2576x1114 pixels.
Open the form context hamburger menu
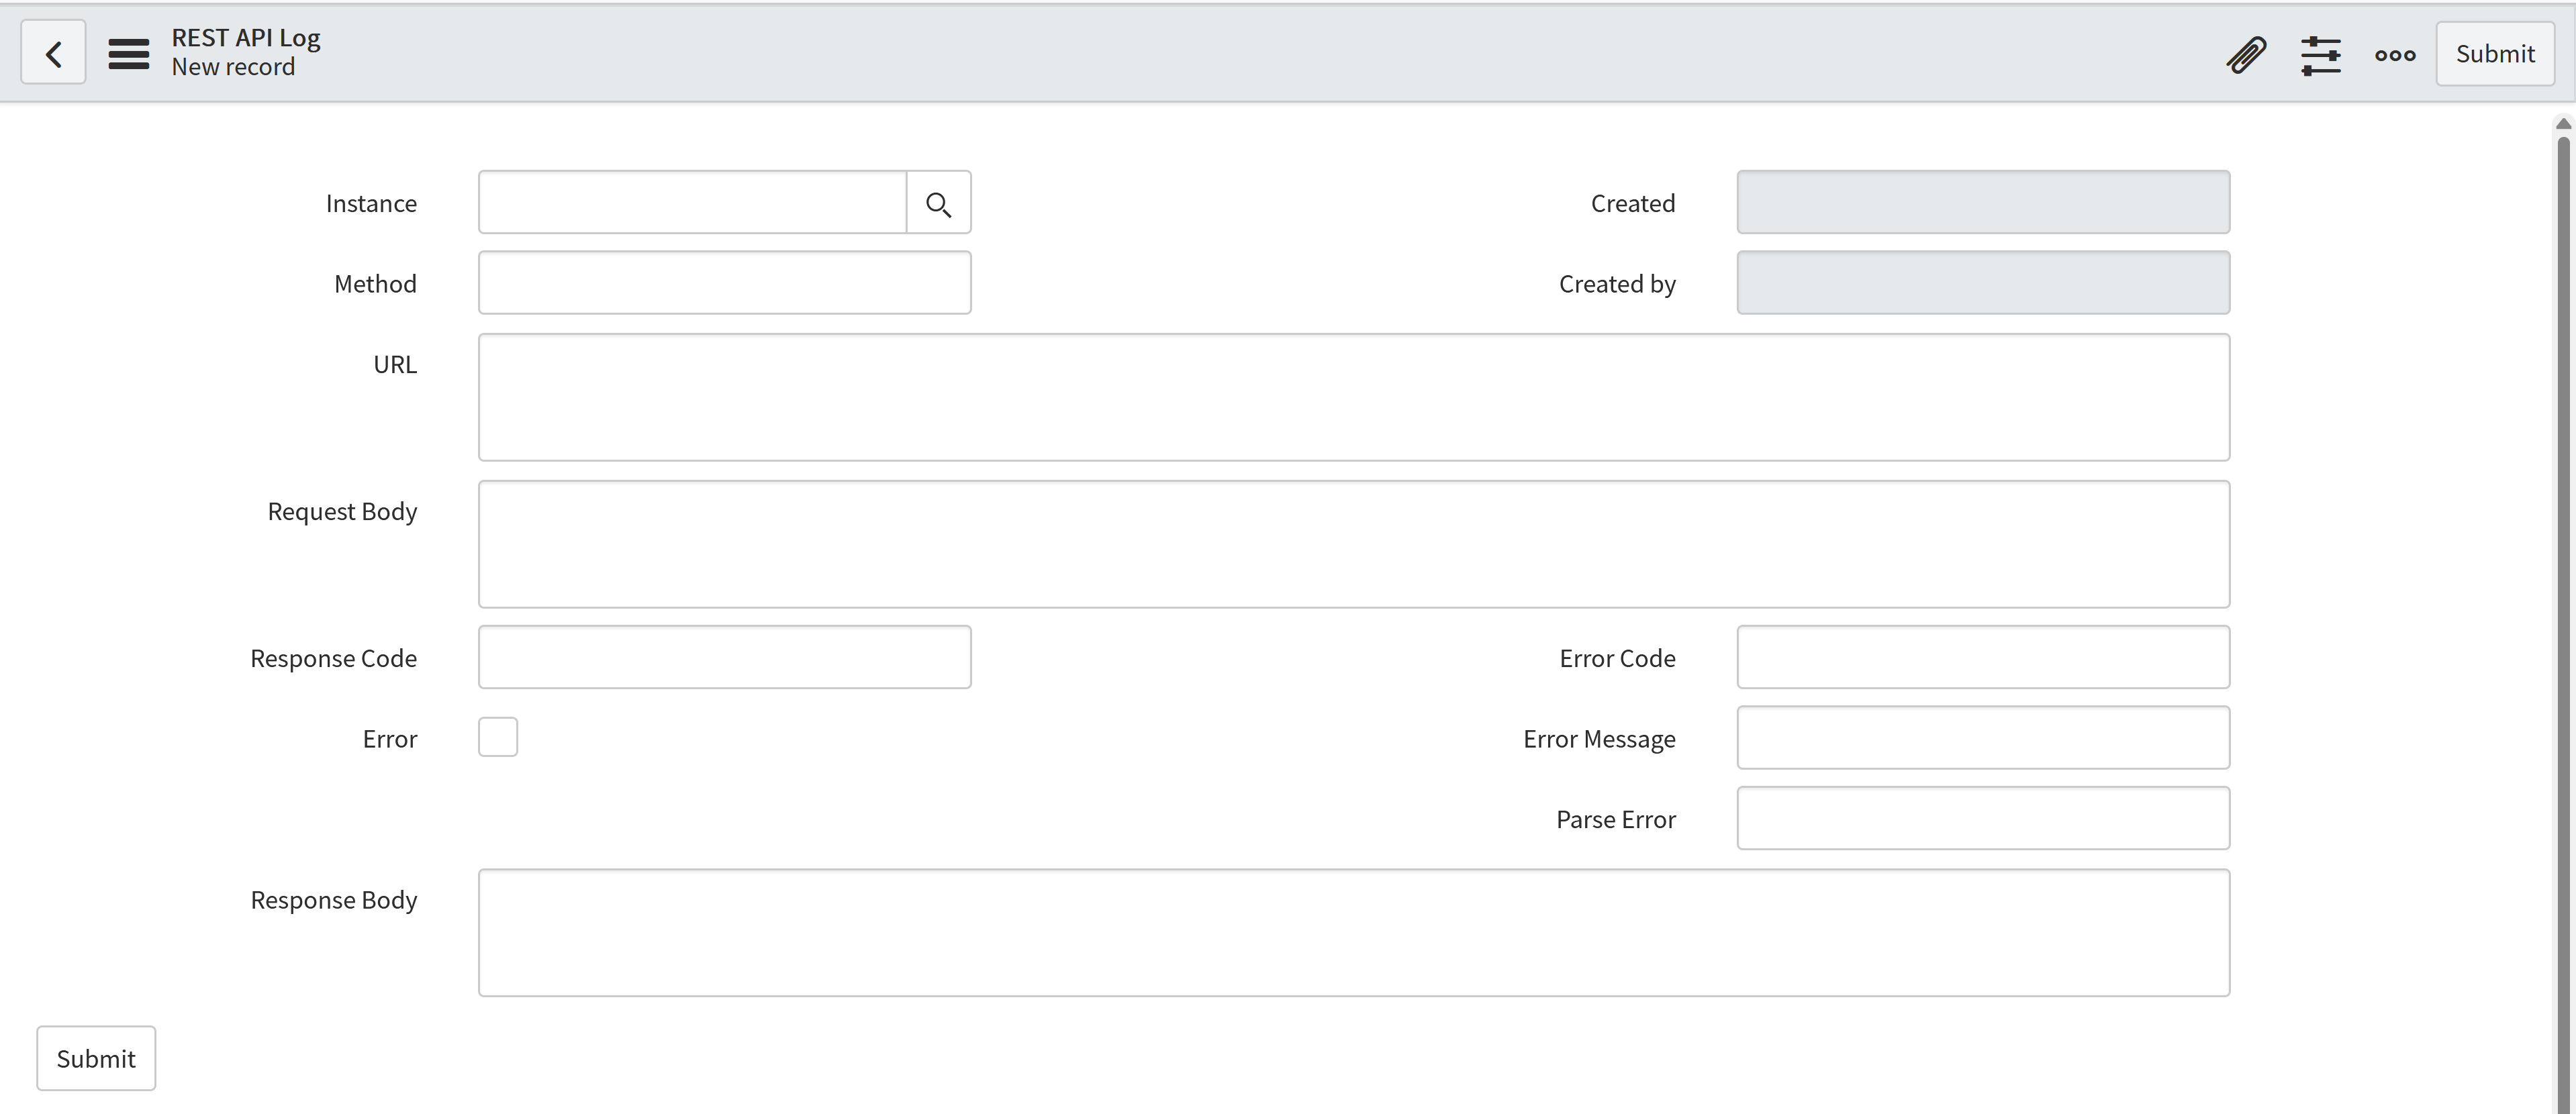[129, 53]
